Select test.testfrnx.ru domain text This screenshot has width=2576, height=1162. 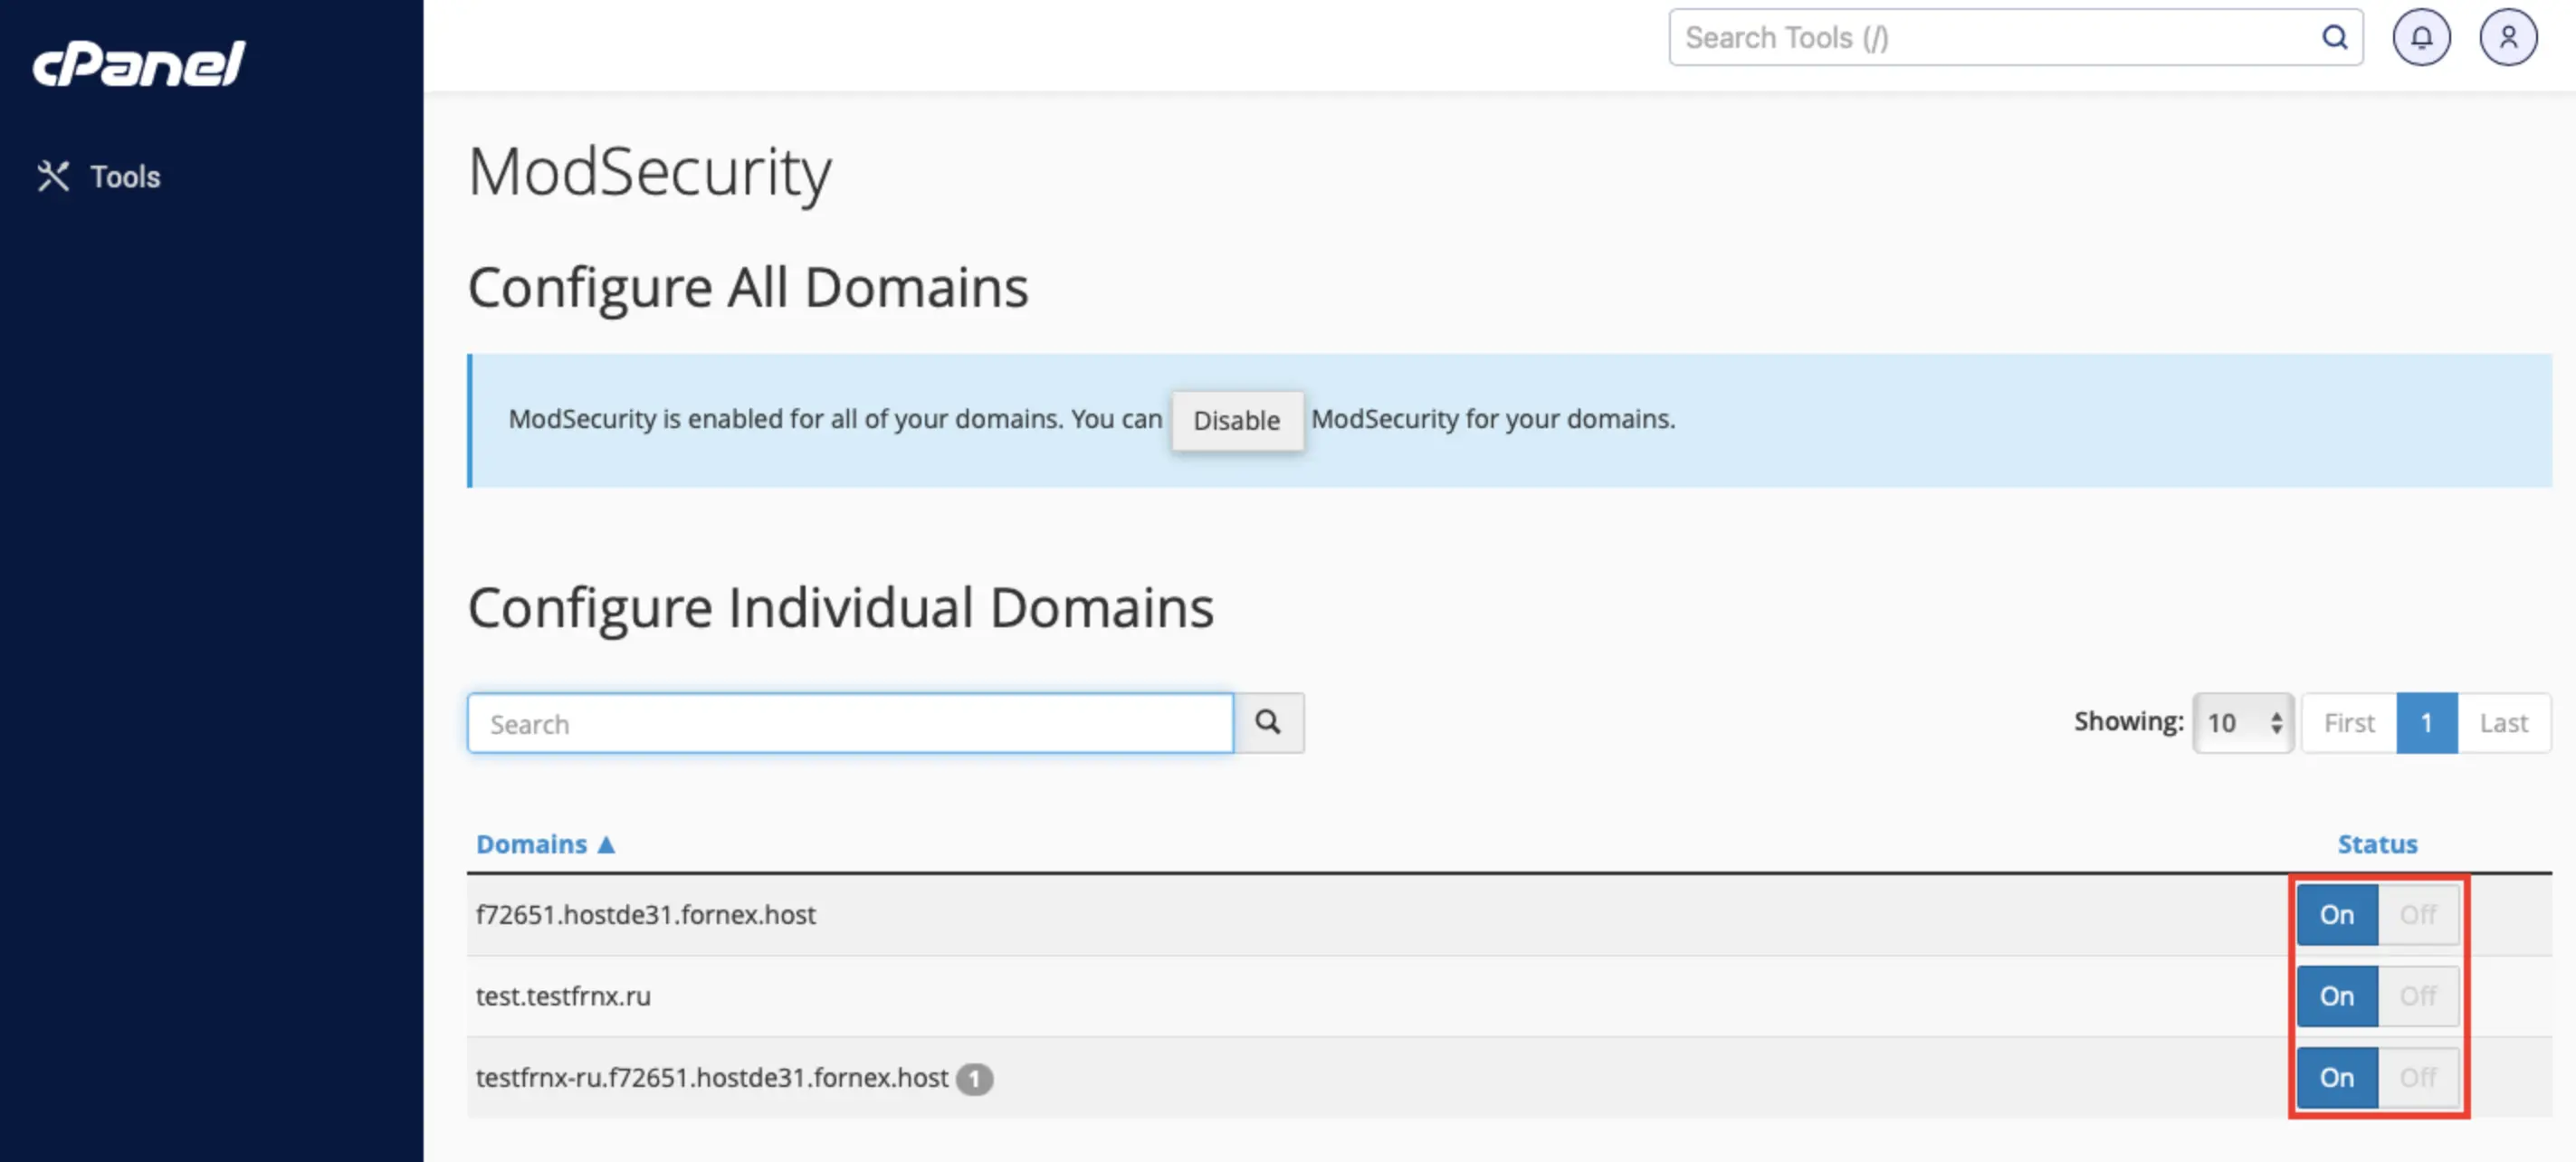[x=563, y=996]
